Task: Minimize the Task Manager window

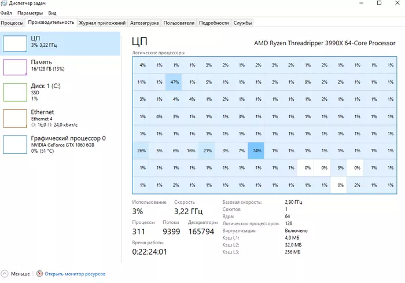Action: click(362, 3)
